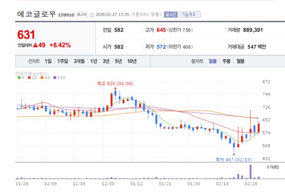Show the 3개월 line chart period
The width and height of the screenshot is (285, 195).
pyautogui.click(x=78, y=61)
